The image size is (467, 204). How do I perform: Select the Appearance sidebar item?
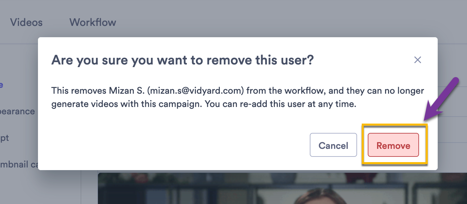click(x=17, y=111)
